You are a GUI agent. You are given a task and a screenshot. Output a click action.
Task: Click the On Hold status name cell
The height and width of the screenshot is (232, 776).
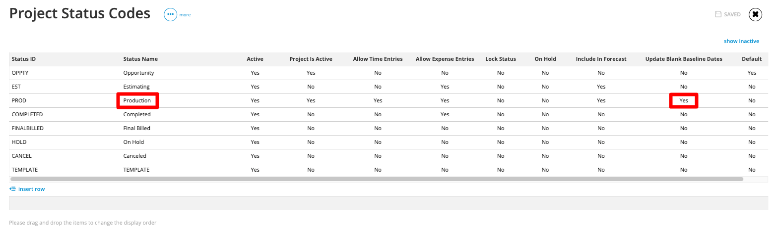(133, 142)
